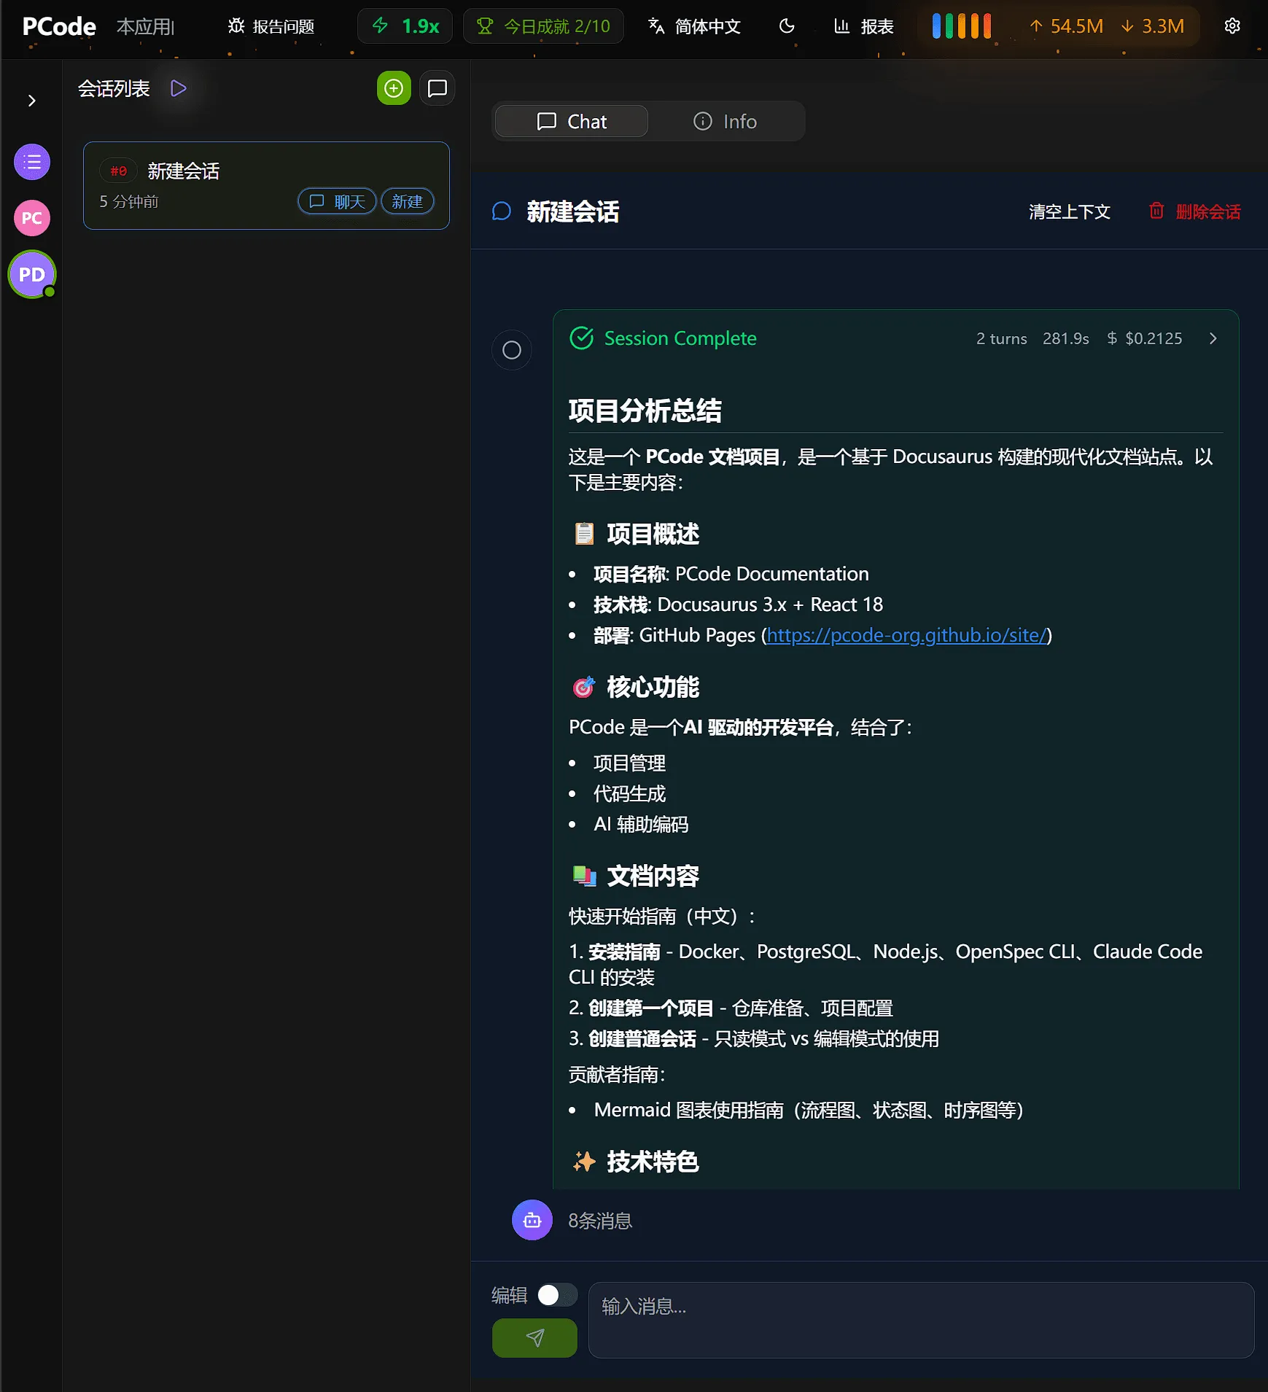Open the settings gear icon
The height and width of the screenshot is (1392, 1268).
pyautogui.click(x=1232, y=26)
